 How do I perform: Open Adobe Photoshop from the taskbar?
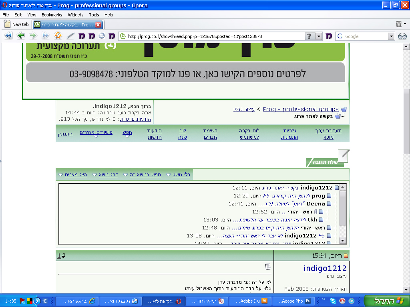pos(293,301)
